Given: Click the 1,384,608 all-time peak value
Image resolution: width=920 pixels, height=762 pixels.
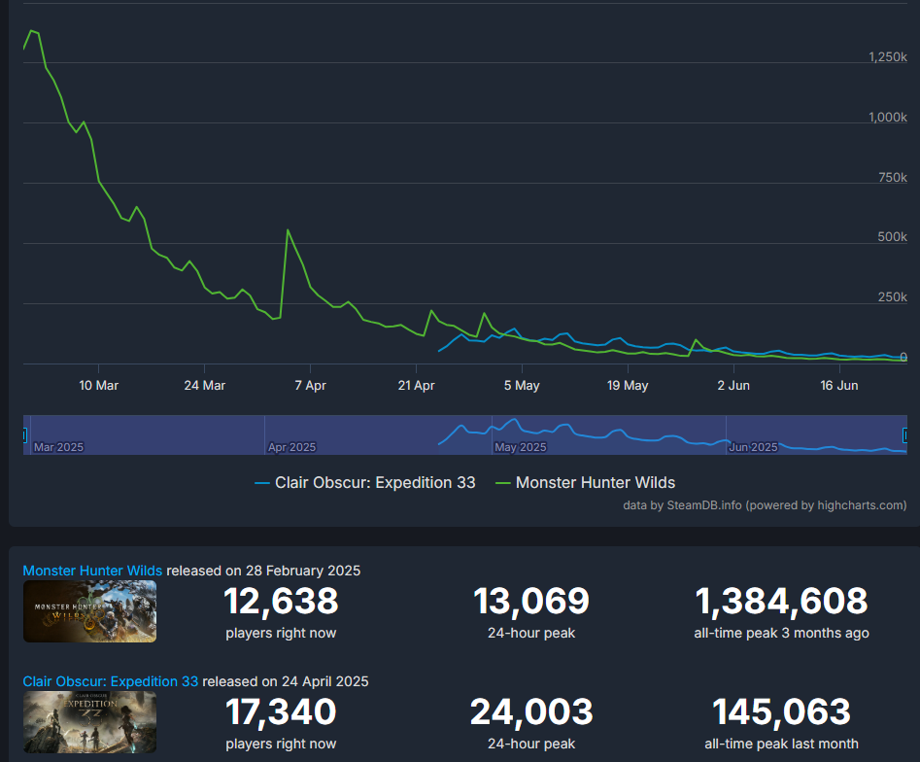Looking at the screenshot, I should pyautogui.click(x=781, y=602).
